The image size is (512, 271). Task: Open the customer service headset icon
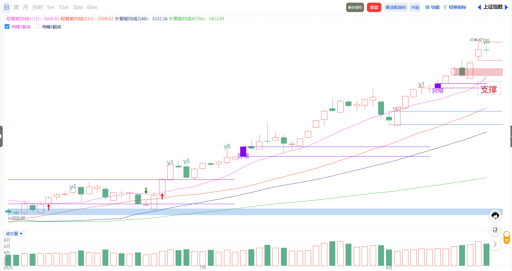click(x=495, y=216)
